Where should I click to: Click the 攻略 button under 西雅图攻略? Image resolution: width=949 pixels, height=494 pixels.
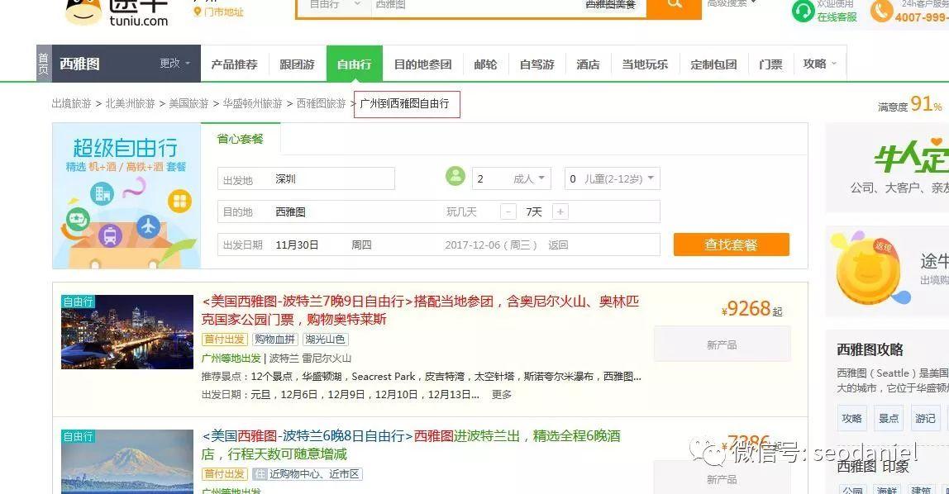click(852, 418)
